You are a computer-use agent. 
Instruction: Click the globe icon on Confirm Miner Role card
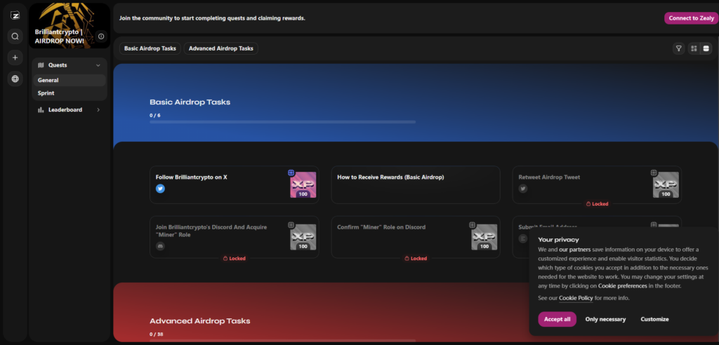pos(473,225)
